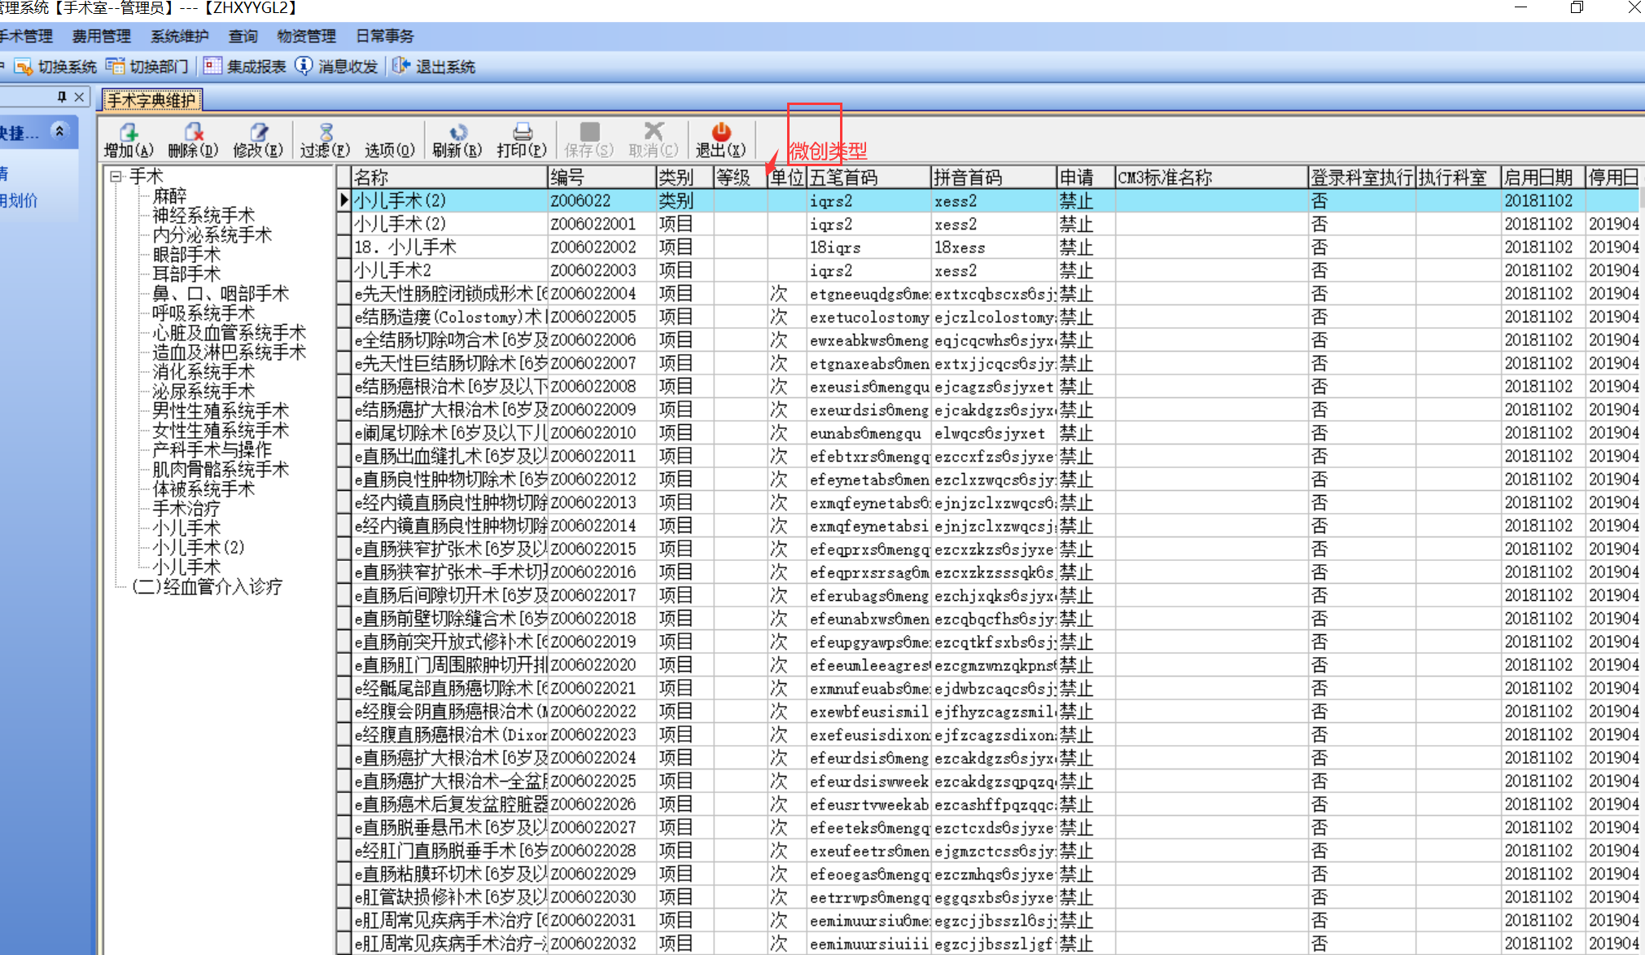Pin the left side panel with pushpin
The height and width of the screenshot is (955, 1645).
[62, 97]
